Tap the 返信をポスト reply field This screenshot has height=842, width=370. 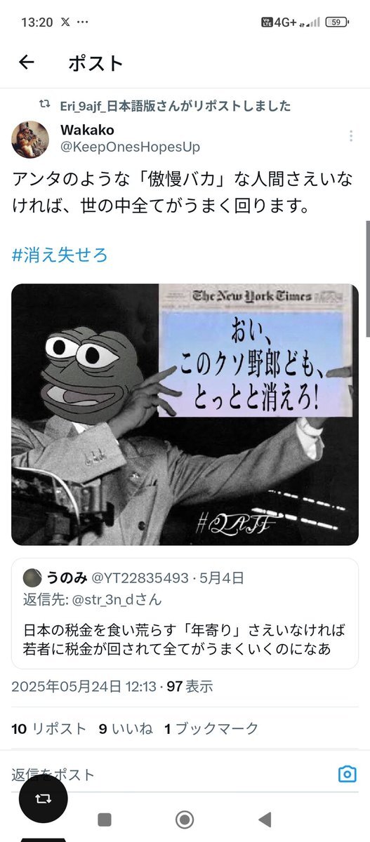tap(169, 775)
